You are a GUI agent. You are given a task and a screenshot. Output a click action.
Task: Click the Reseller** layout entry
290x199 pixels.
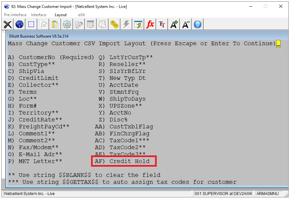(x=122, y=64)
